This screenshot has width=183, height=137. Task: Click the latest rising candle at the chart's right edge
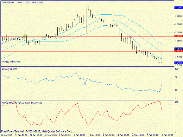pyautogui.click(x=162, y=56)
